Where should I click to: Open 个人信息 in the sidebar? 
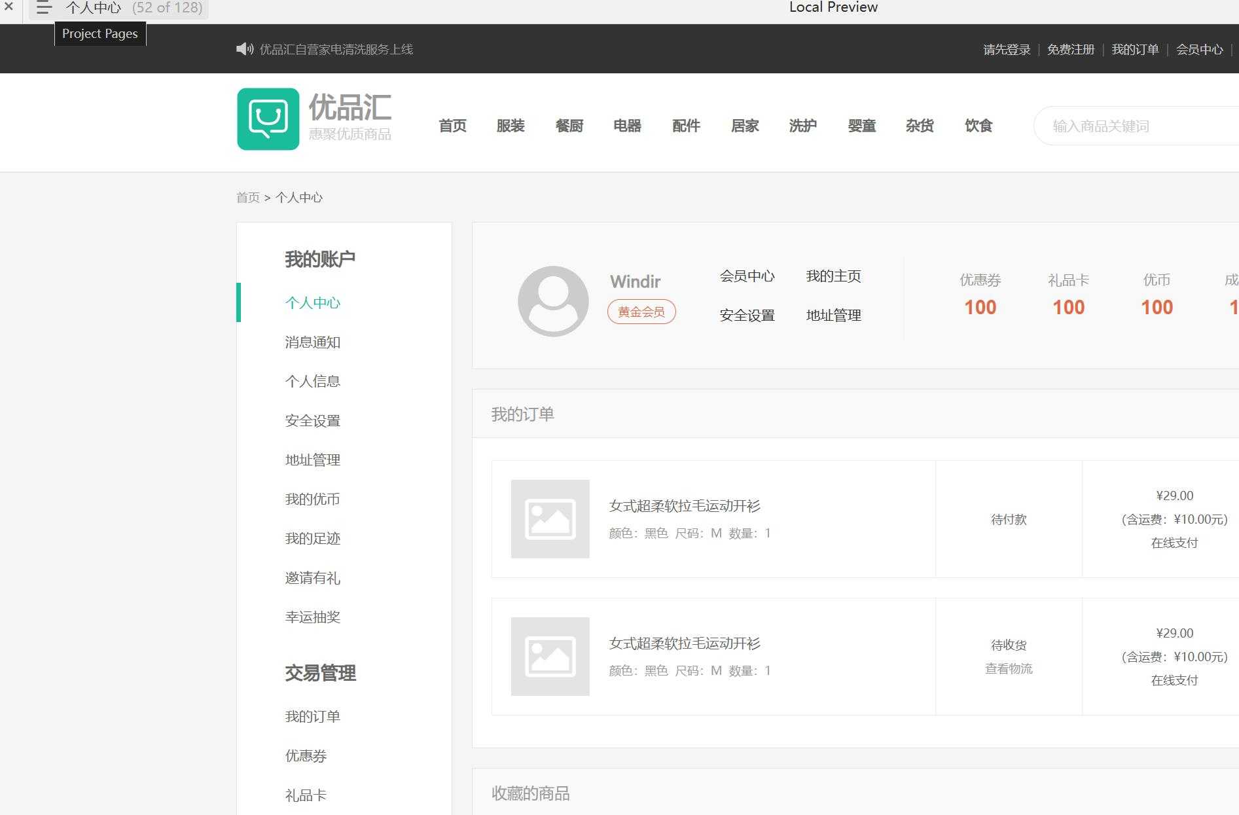pos(313,382)
